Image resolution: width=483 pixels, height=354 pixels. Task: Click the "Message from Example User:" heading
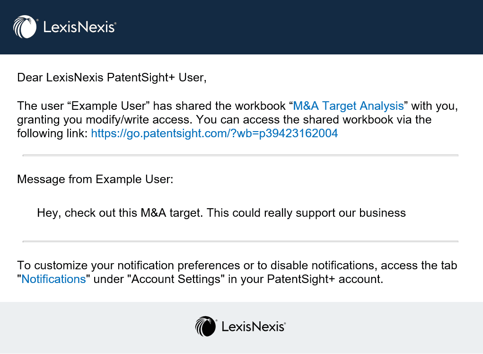(x=95, y=179)
